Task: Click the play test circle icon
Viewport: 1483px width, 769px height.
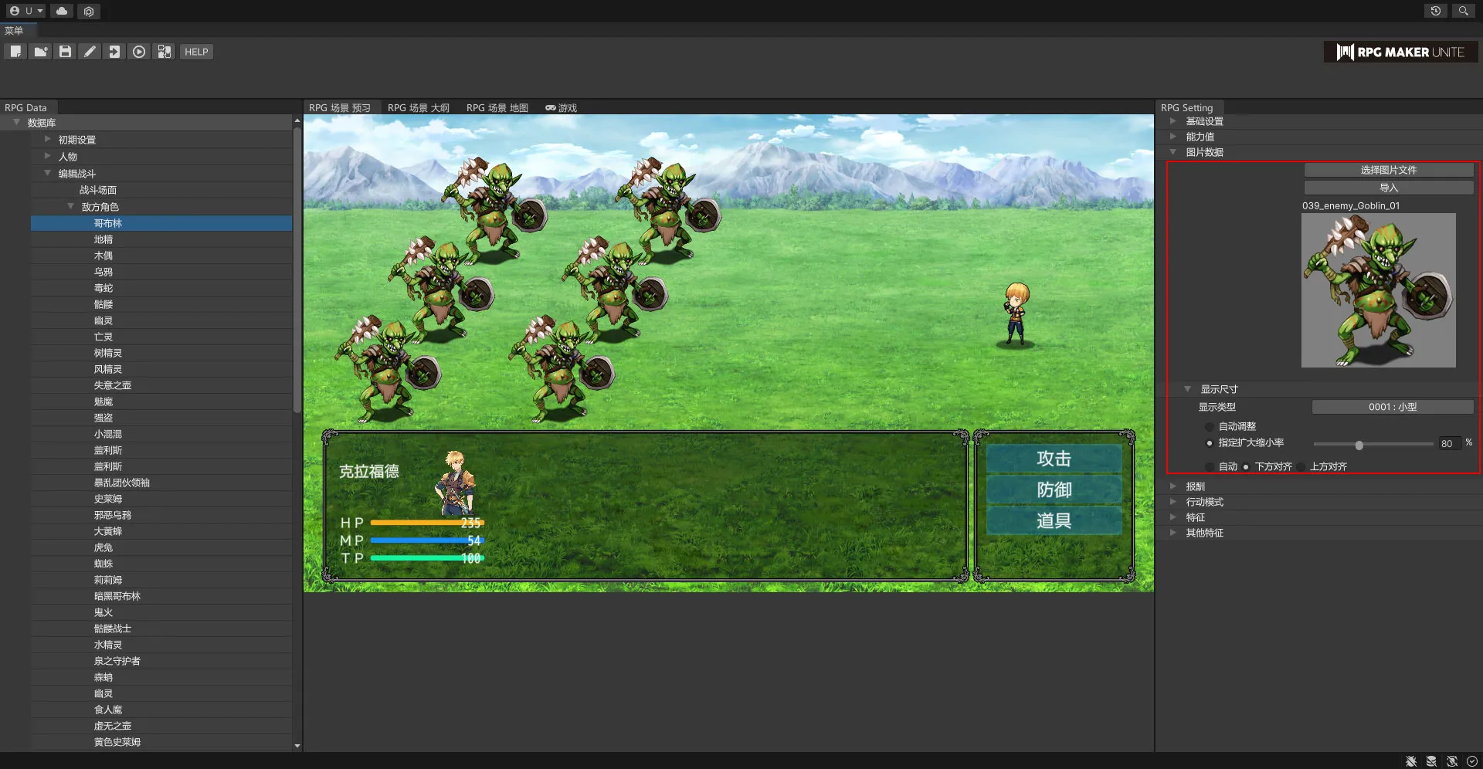Action: [x=139, y=52]
